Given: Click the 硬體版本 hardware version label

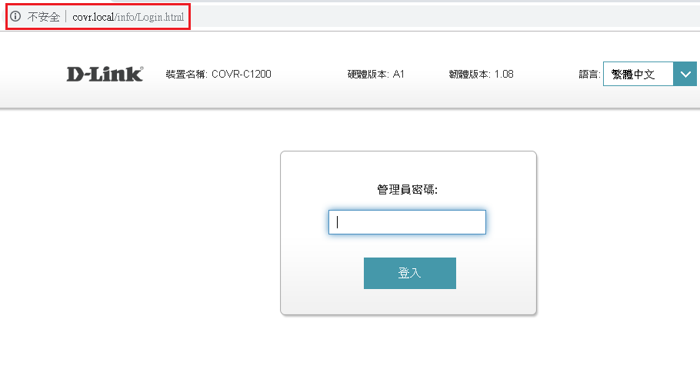Looking at the screenshot, I should coord(368,75).
